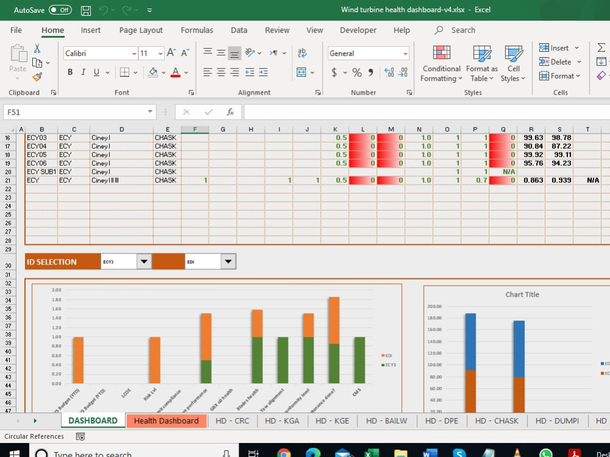The image size is (610, 457).
Task: Click the Copy icon
Action: pos(37,63)
